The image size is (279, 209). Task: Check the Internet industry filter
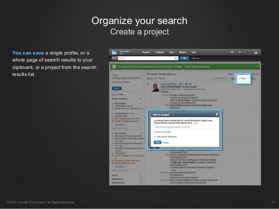click(113, 153)
